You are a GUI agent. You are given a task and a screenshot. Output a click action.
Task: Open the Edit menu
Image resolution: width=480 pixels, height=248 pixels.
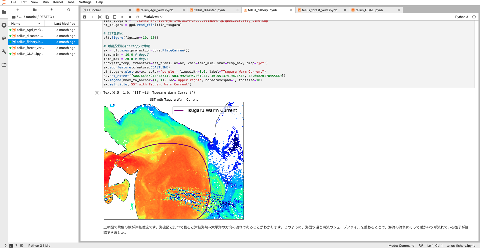click(x=23, y=2)
